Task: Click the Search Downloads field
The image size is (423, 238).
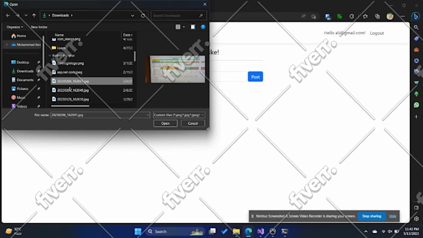Action: (179, 16)
